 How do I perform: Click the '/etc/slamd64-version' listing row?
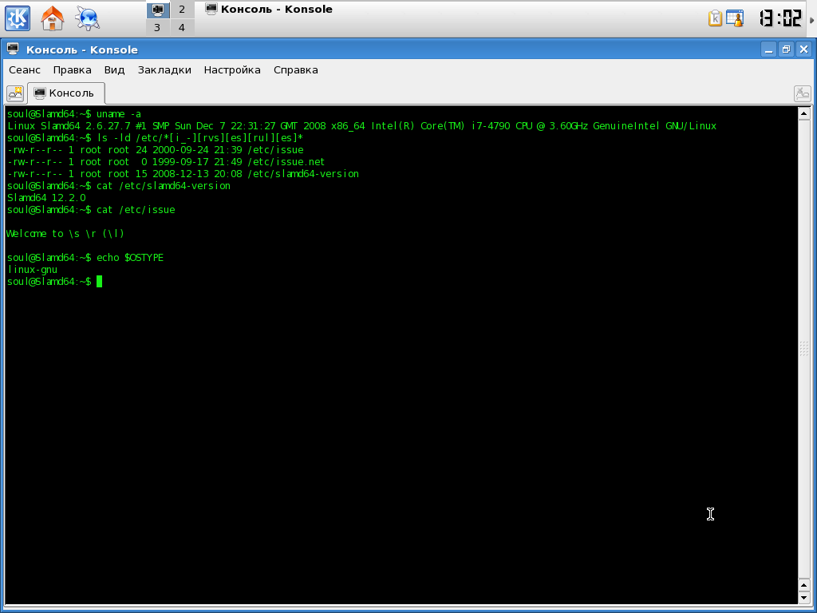[x=183, y=173]
